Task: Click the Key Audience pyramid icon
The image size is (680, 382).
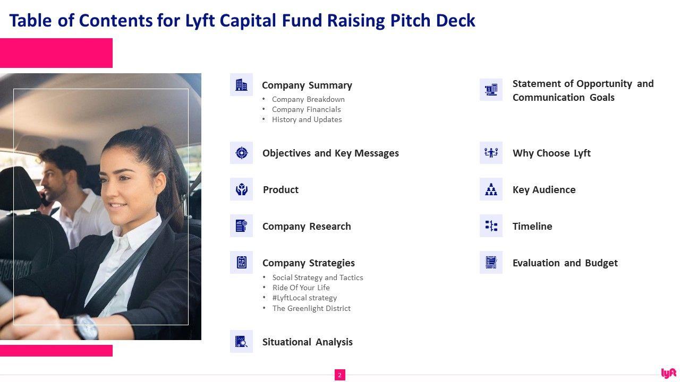Action: (491, 189)
